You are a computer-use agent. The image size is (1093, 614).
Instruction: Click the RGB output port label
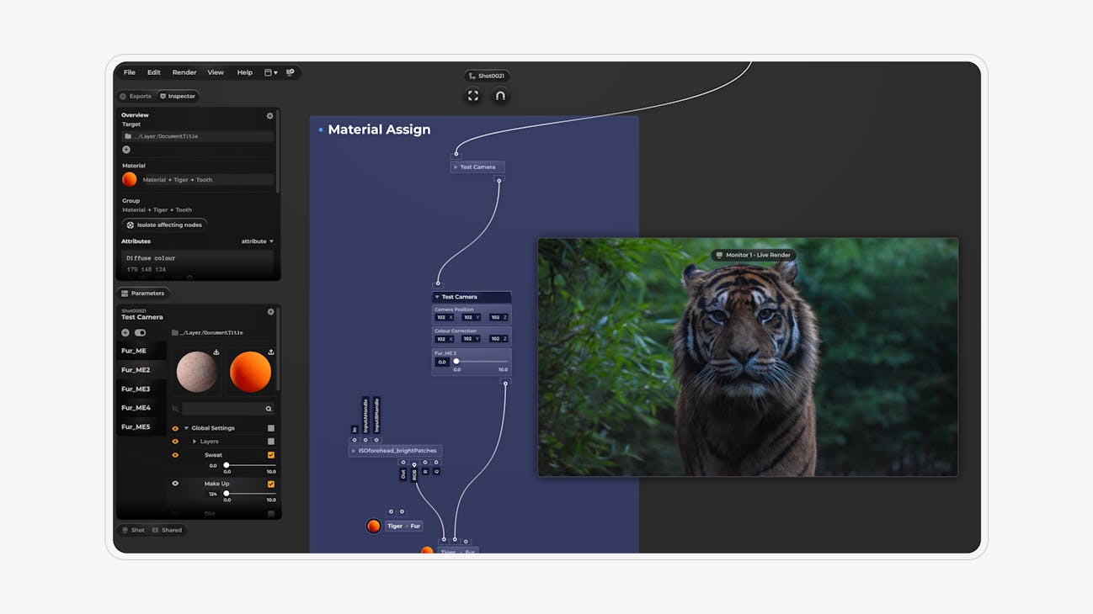pos(414,474)
